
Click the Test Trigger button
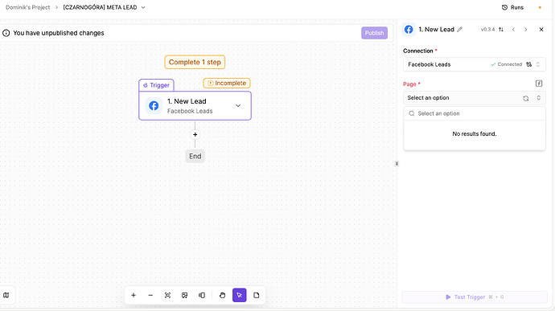point(475,297)
